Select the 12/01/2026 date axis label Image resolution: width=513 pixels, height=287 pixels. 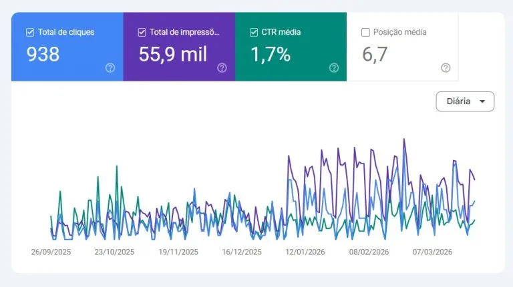pos(305,252)
